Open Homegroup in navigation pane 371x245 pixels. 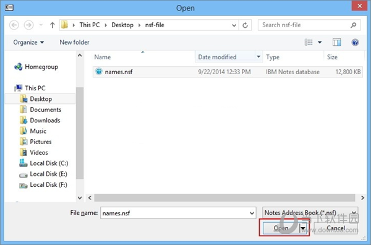click(x=41, y=67)
